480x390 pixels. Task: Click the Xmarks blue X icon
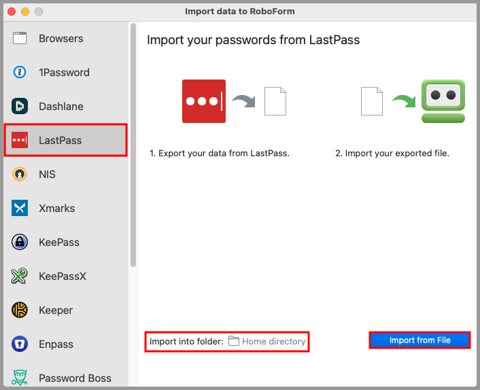click(x=20, y=209)
